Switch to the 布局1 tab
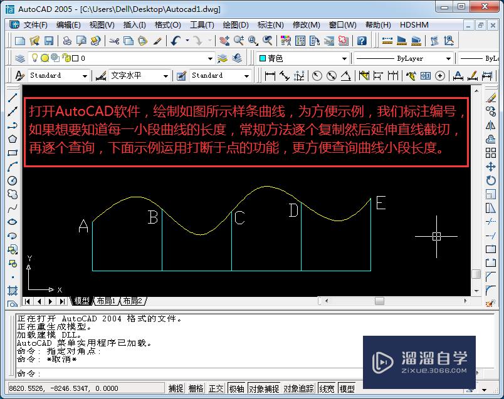Viewport: 504px width, 399px height. pyautogui.click(x=108, y=300)
